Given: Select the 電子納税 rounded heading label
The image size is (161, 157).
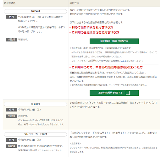Looking at the screenshot, I should [x=36, y=104].
